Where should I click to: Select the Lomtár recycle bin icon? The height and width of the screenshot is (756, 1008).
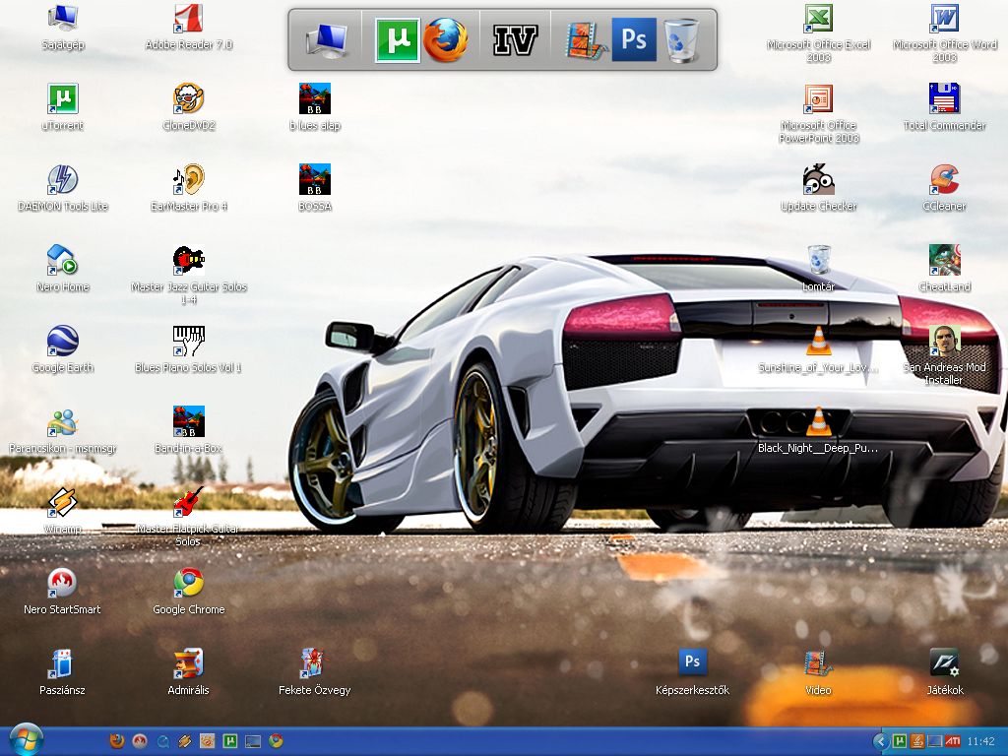pyautogui.click(x=818, y=269)
